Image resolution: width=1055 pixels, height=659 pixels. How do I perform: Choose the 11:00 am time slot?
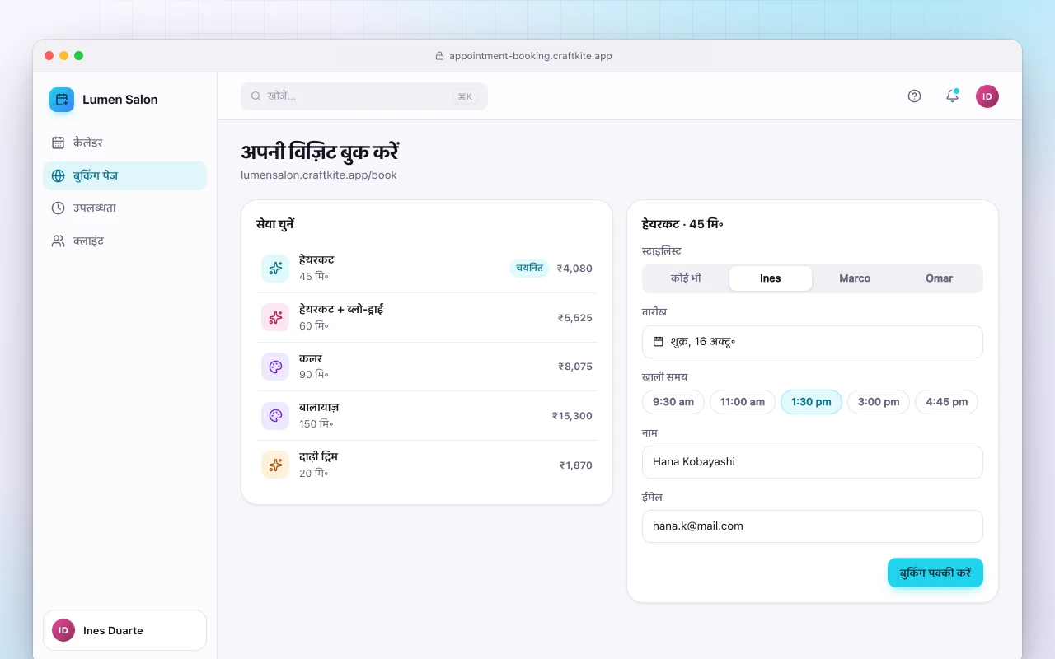point(743,402)
